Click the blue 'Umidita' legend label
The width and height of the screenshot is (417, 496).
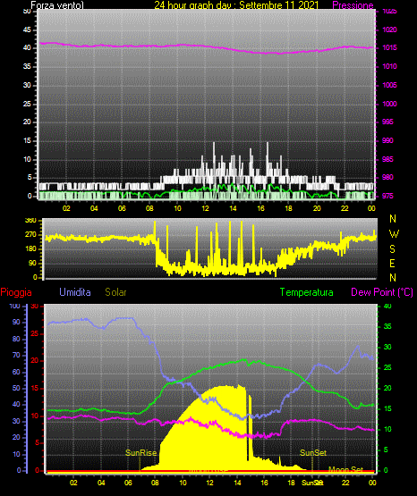(x=75, y=292)
